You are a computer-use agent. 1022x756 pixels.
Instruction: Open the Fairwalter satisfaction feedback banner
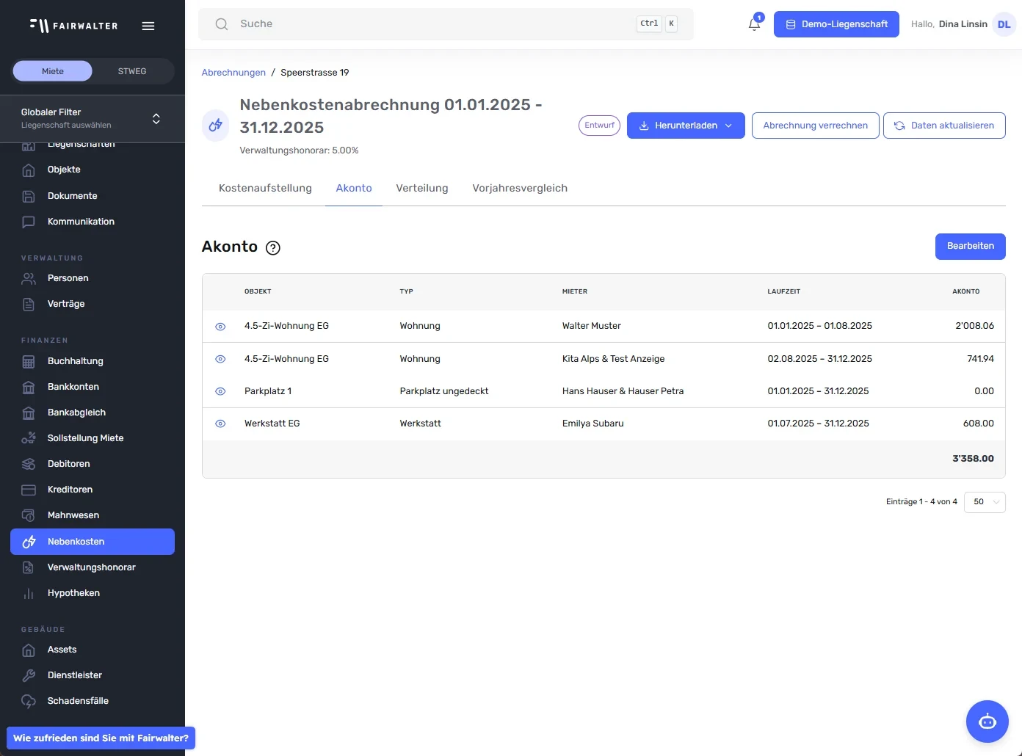[x=101, y=738]
